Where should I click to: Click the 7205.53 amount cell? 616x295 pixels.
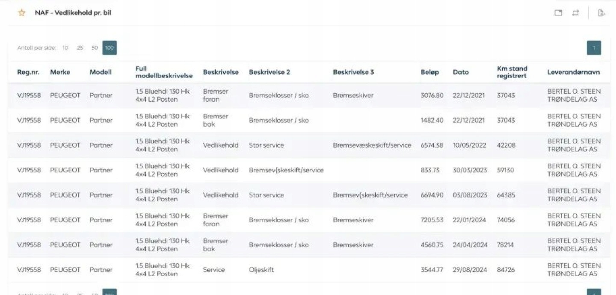(x=432, y=220)
